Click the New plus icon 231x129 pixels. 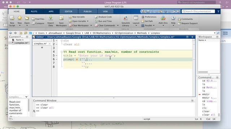[19, 18]
